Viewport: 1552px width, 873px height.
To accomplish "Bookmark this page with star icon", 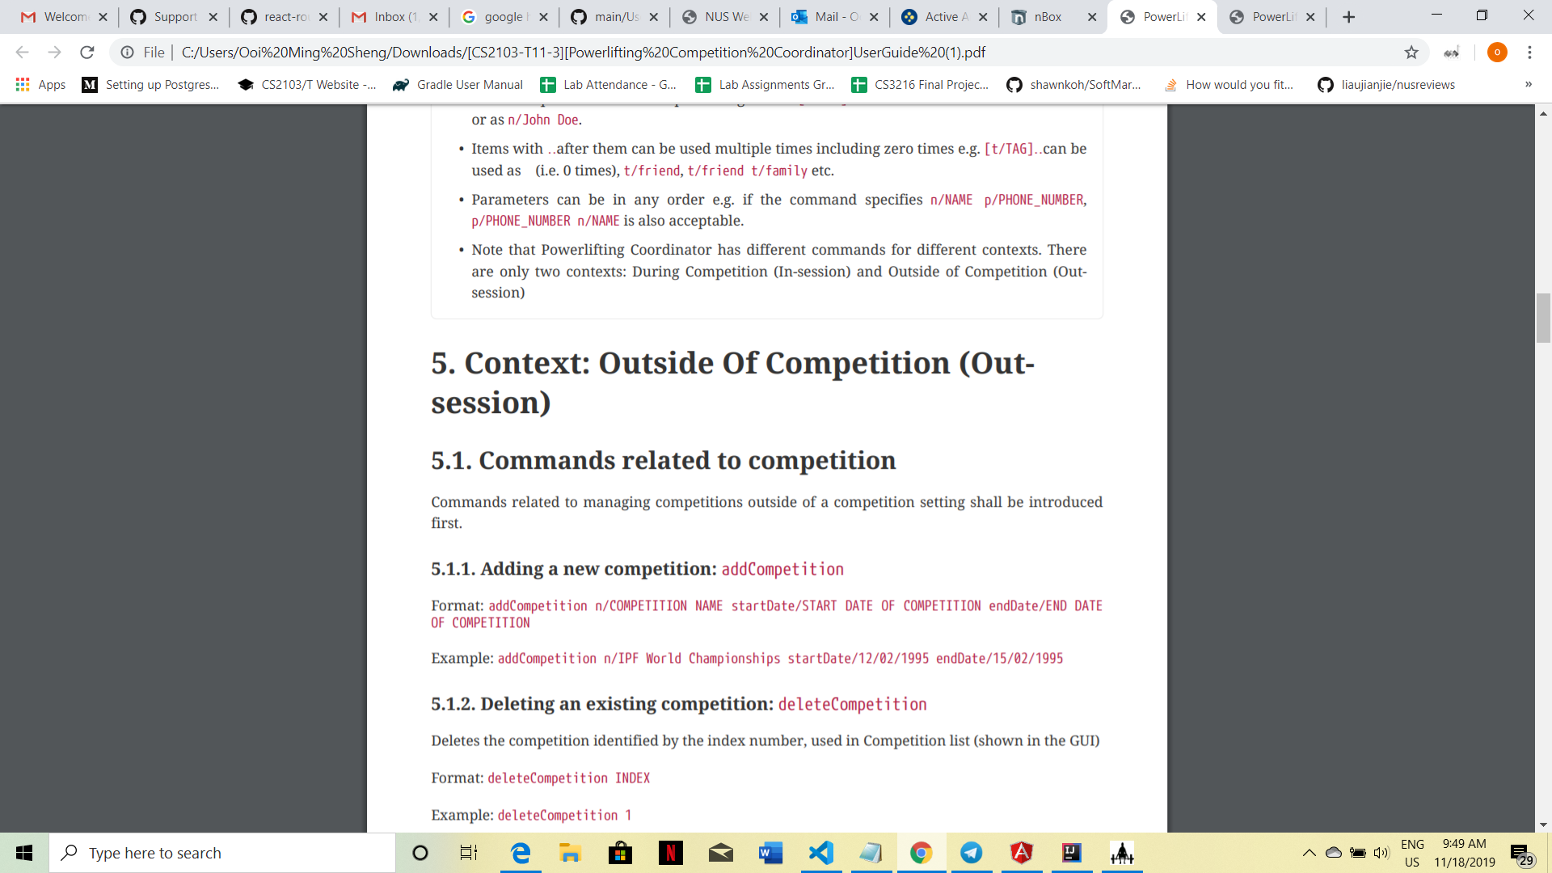I will click(1411, 53).
